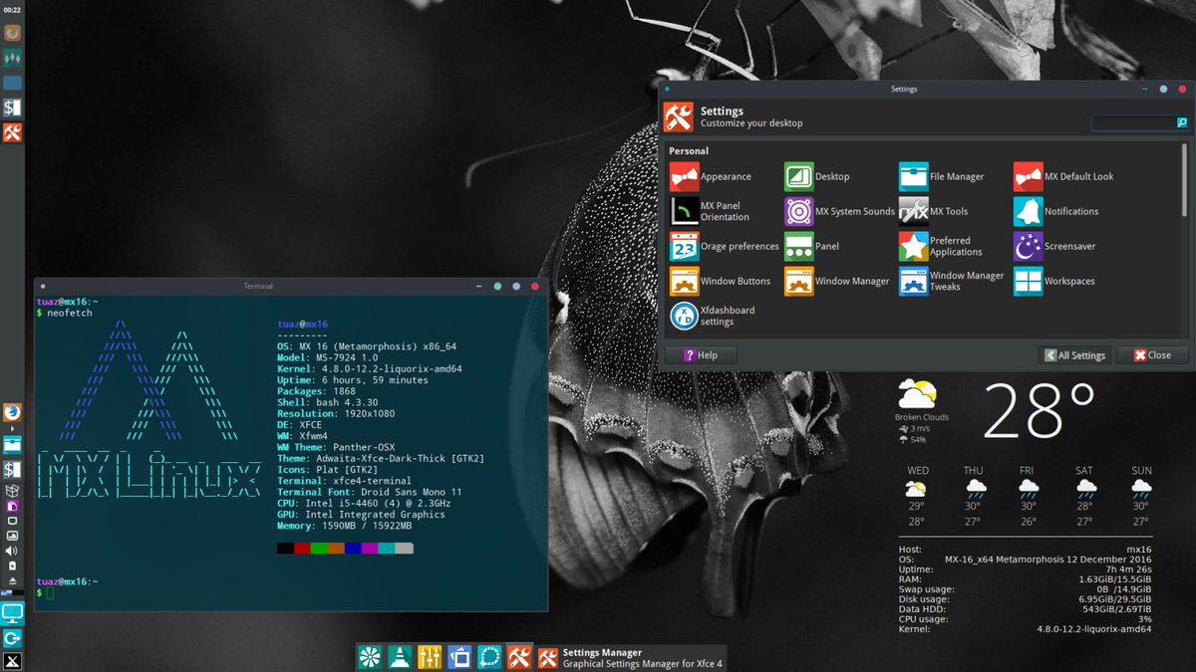Click the SUN forecast rain icon
The image size is (1196, 672).
coord(1142,488)
